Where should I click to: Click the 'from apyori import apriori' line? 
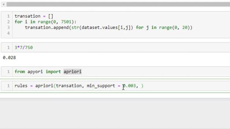coord(48,72)
